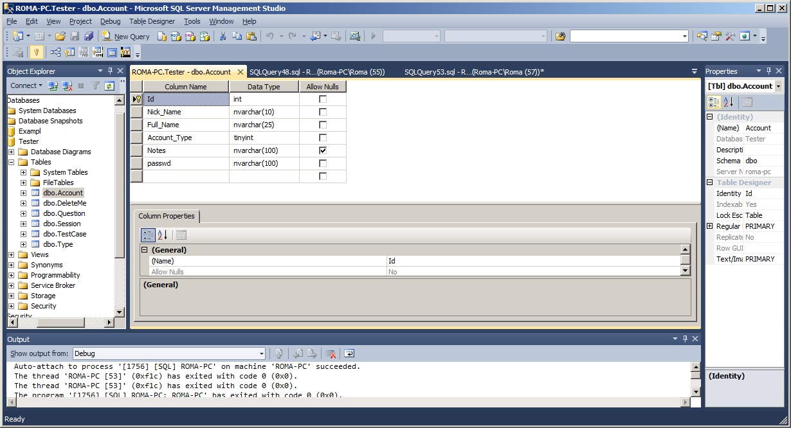This screenshot has height=428, width=791.
Task: Click the Column Name header
Action: click(x=185, y=86)
